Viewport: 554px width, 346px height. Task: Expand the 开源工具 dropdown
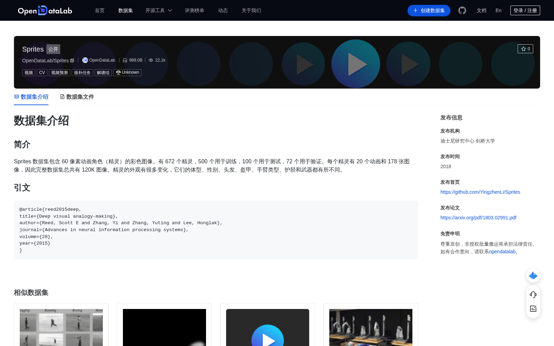(x=159, y=11)
